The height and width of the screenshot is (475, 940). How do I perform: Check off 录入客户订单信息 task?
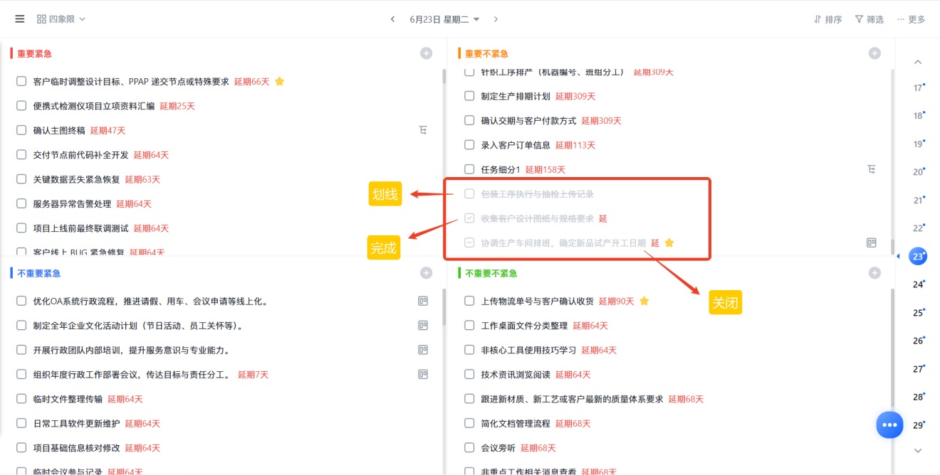click(x=469, y=145)
